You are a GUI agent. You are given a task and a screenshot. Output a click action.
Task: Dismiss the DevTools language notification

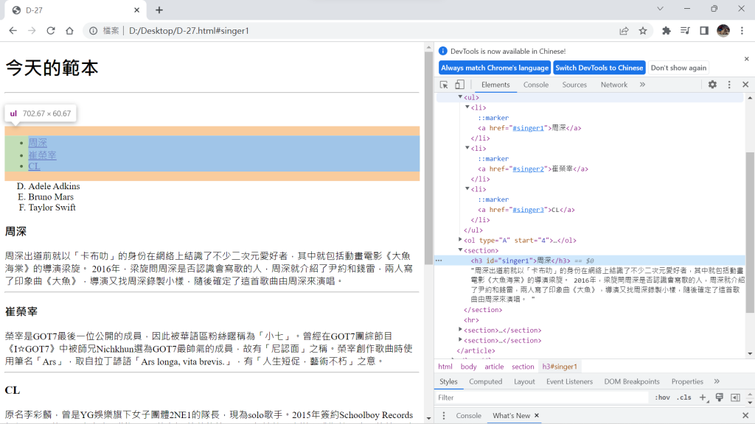(747, 59)
